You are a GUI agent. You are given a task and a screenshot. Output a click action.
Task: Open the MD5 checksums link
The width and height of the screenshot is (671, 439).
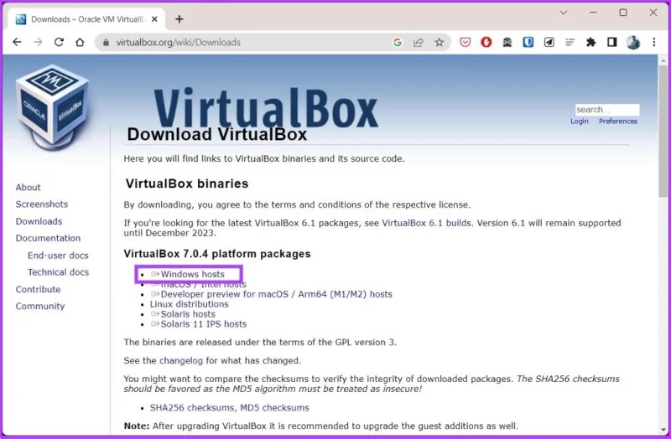(274, 408)
